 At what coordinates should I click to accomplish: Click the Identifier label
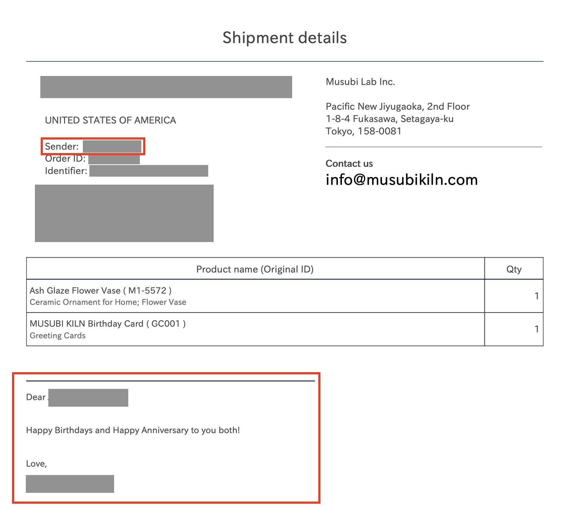point(66,171)
